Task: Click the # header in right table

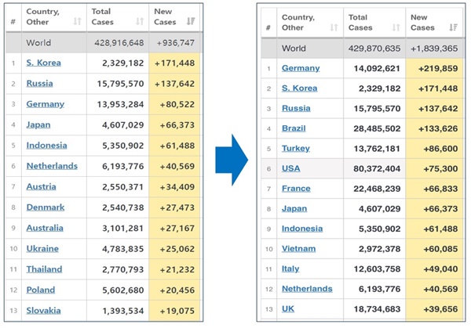Action: (268, 27)
